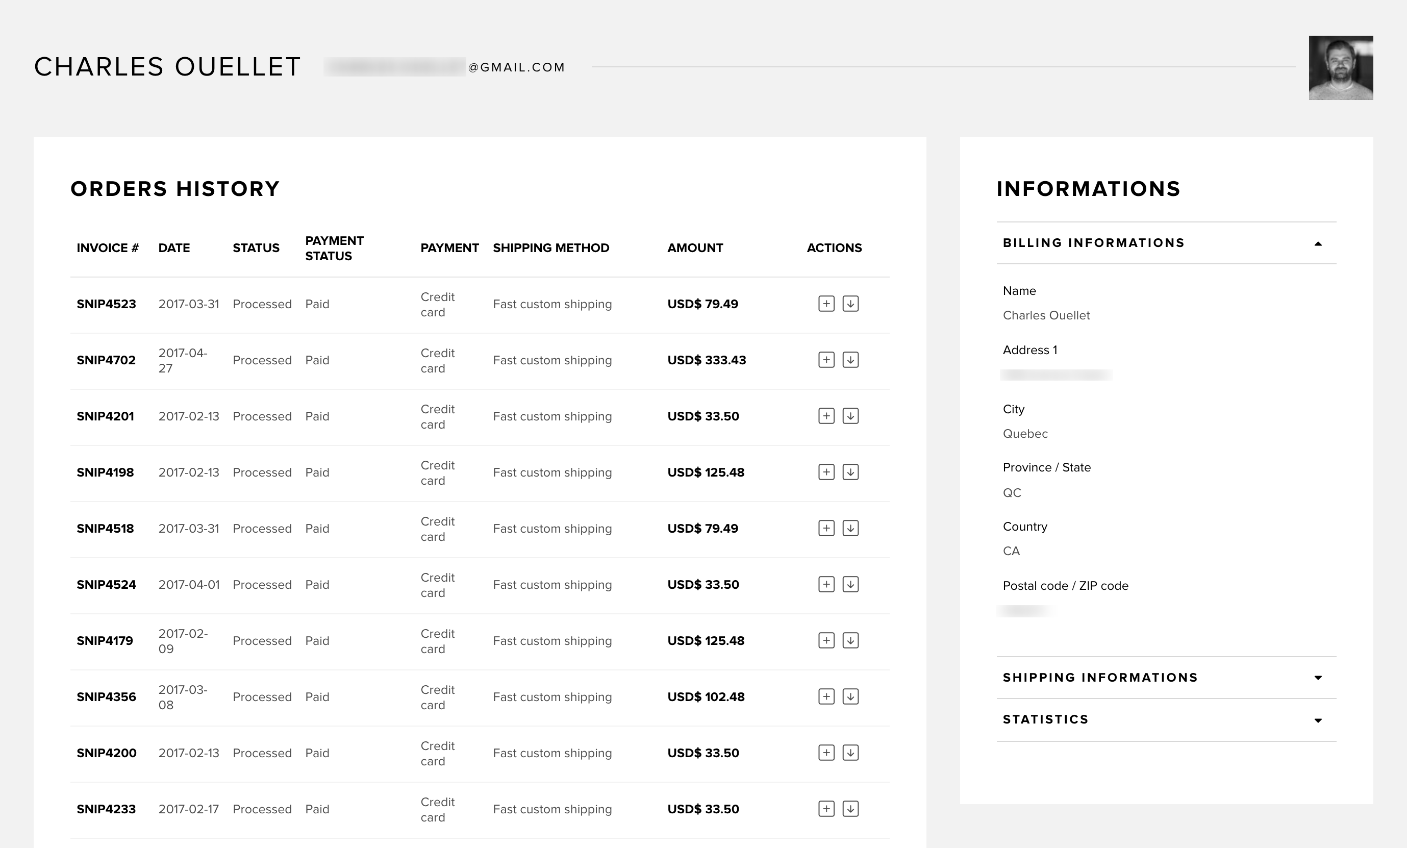
Task: Sort orders by Amount column header
Action: (x=695, y=248)
